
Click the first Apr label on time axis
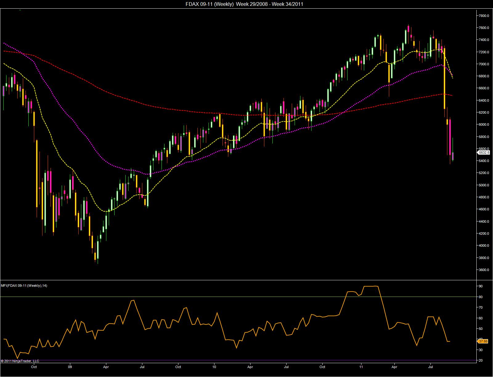pyautogui.click(x=106, y=367)
